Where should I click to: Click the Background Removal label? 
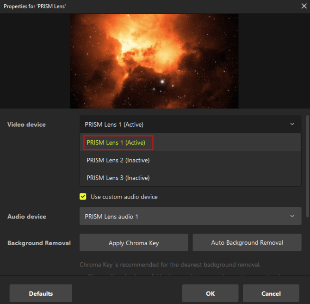(39, 243)
